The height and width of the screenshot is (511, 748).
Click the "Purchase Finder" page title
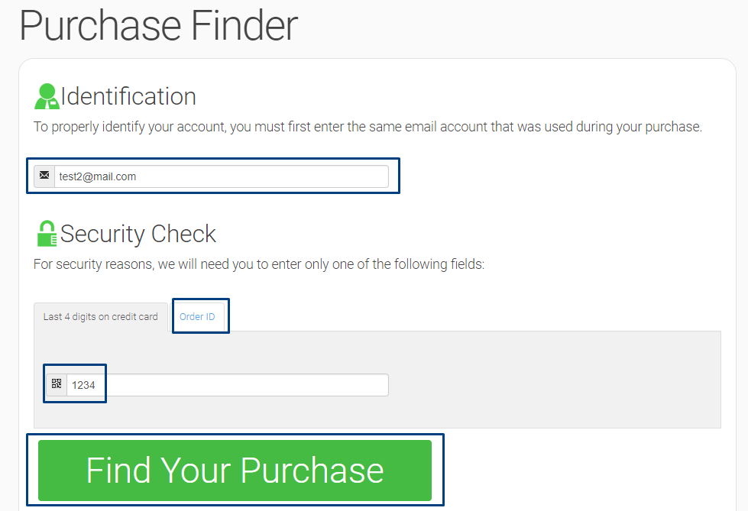click(x=158, y=25)
